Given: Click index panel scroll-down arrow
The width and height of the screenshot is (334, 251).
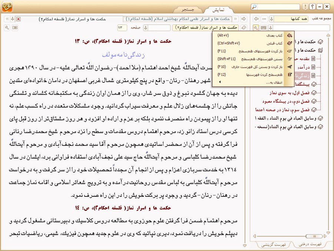Looking at the screenshot, I should 328,232.
